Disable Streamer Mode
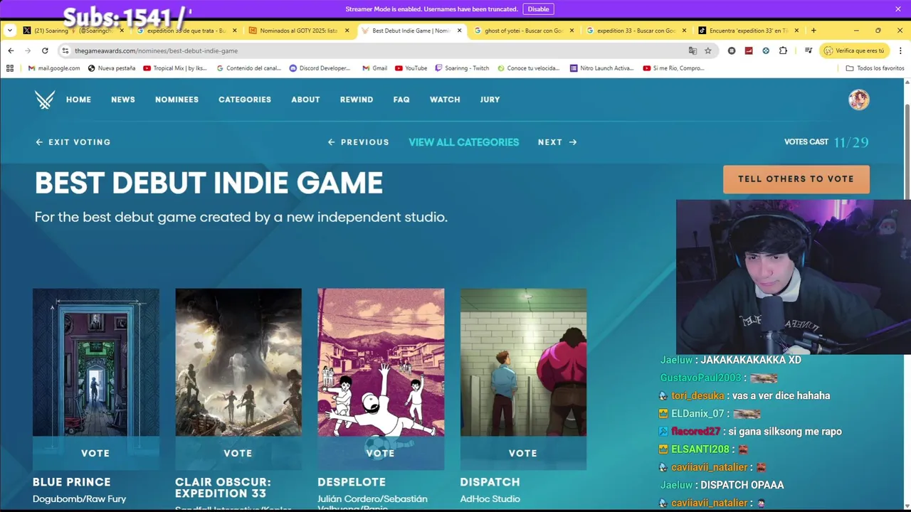 pos(538,9)
